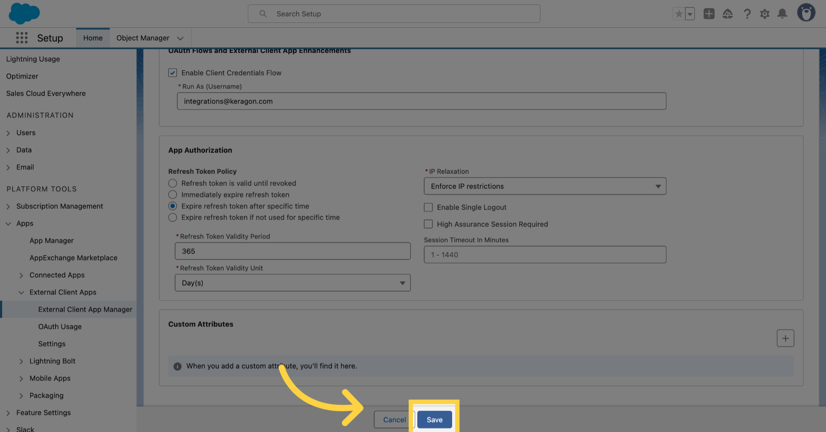Select Immediately expire refresh token option

(x=173, y=195)
